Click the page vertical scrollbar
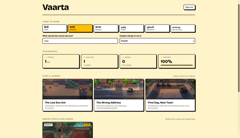240x138 pixels. (239, 48)
